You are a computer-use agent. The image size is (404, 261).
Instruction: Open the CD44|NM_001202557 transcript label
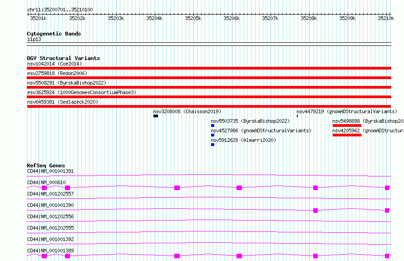tap(50, 194)
